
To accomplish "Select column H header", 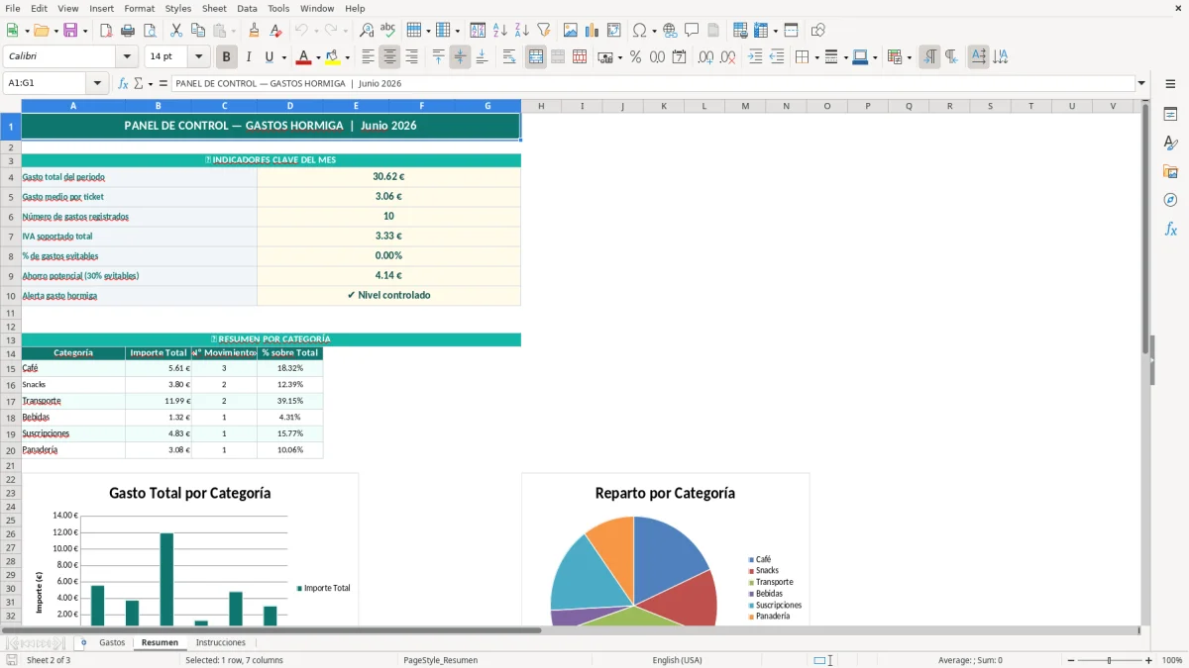I will pyautogui.click(x=541, y=105).
